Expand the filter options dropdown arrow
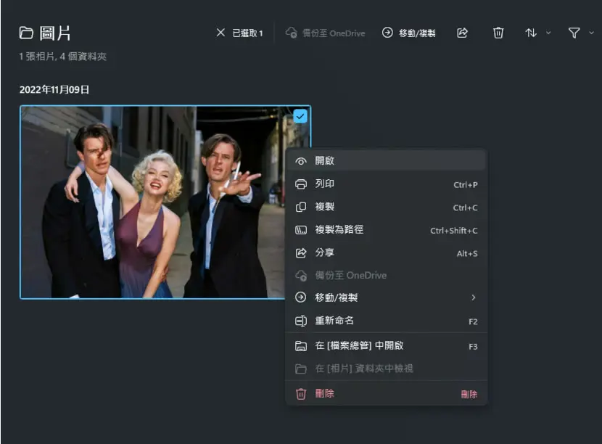Viewport: 602px width, 444px height. click(591, 33)
